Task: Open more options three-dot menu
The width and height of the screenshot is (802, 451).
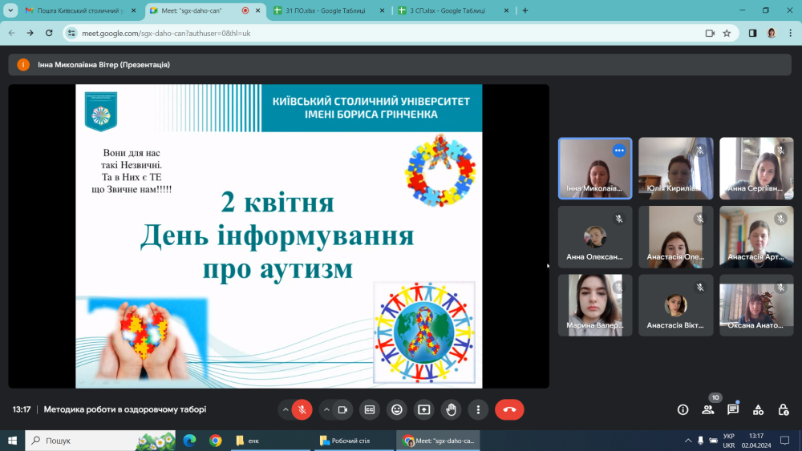Action: point(478,409)
